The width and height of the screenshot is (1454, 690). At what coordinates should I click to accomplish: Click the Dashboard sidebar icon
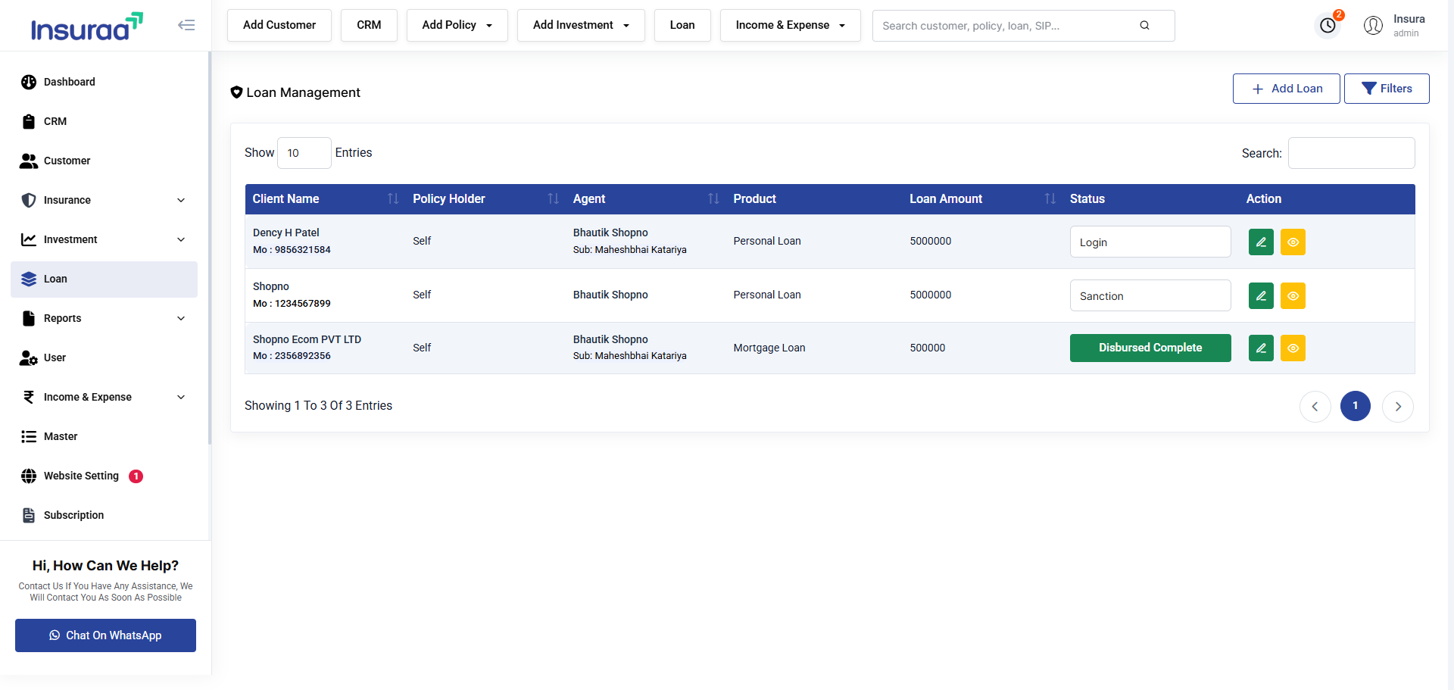click(x=29, y=82)
